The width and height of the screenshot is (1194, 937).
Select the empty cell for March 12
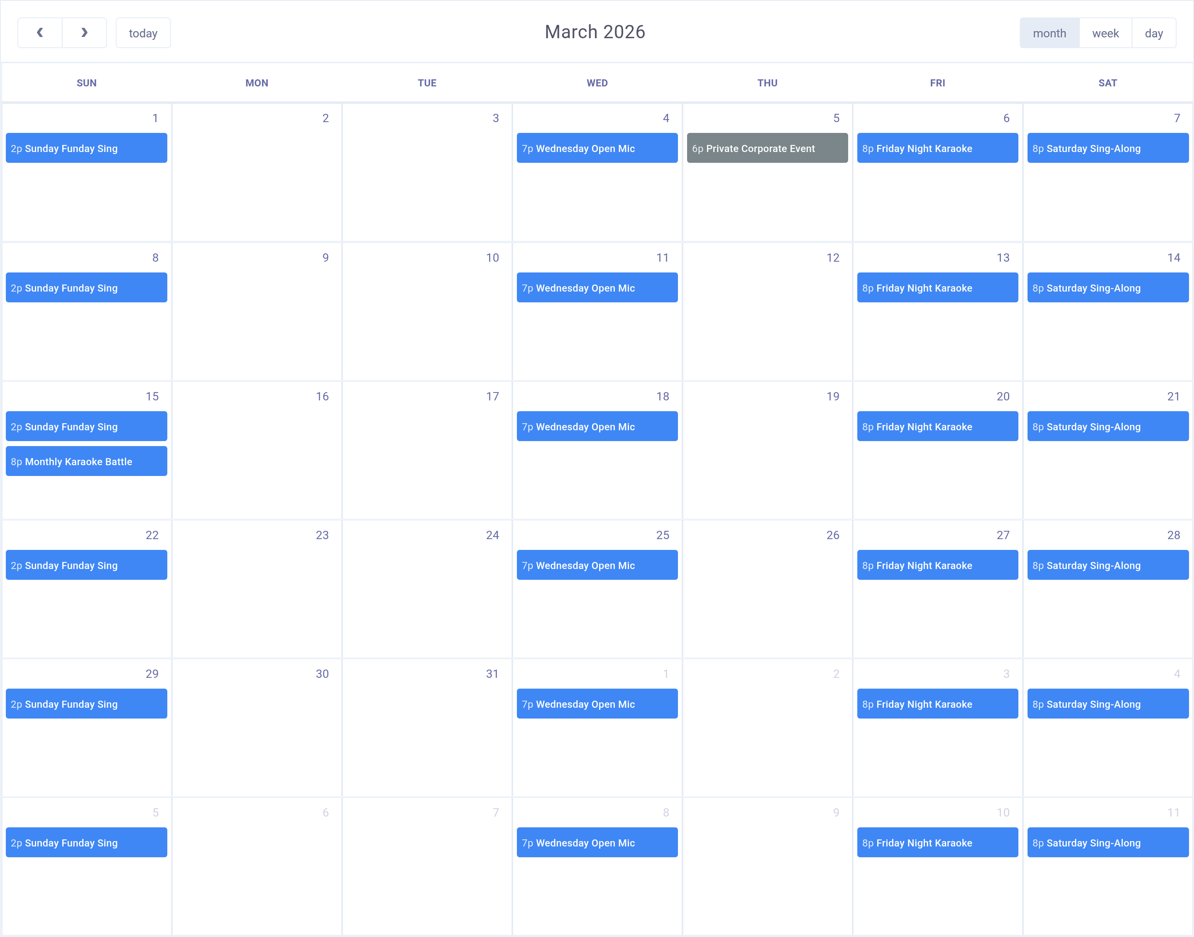767,313
